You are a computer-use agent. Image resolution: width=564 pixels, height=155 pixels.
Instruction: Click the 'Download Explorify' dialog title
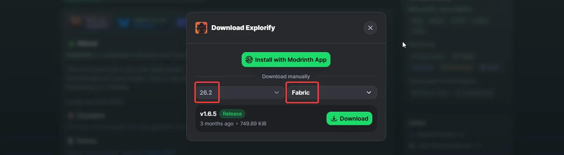click(243, 28)
